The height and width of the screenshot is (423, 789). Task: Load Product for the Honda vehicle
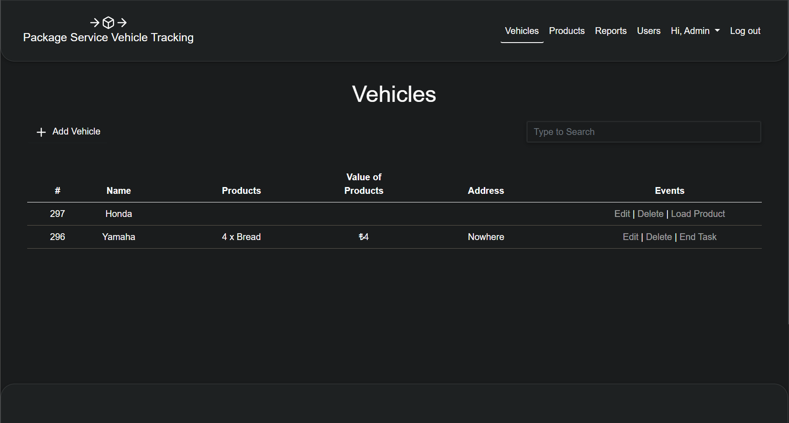click(x=698, y=214)
